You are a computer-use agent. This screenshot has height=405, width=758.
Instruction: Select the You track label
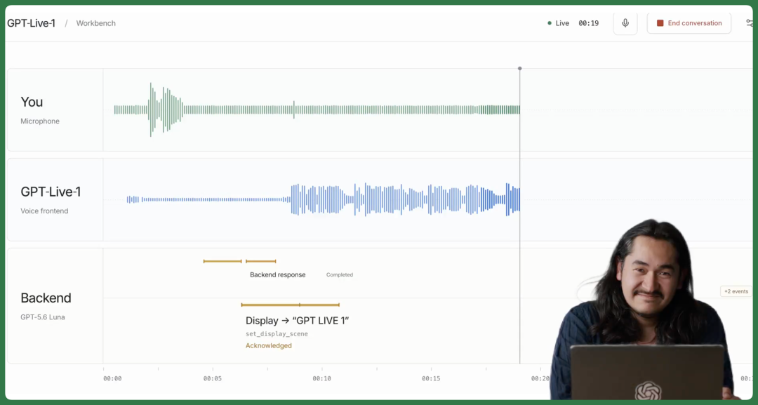[32, 102]
